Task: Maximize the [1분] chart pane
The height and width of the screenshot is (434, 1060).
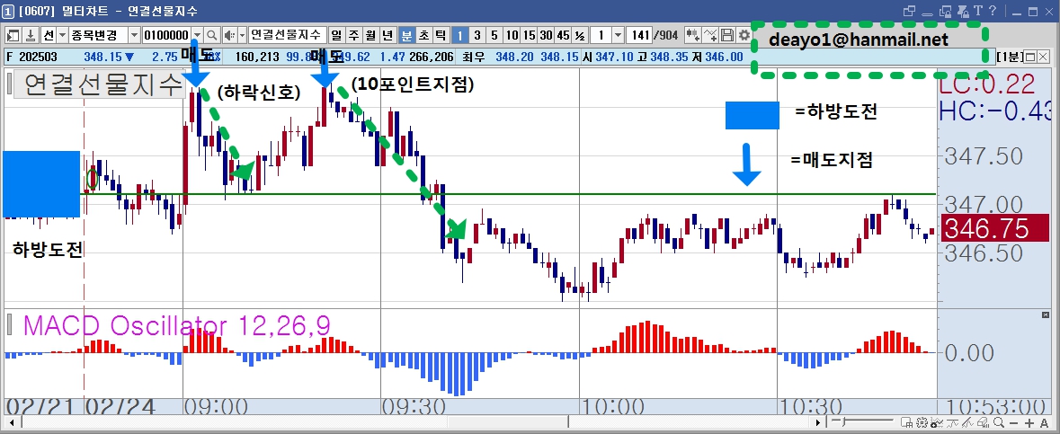Action: (1030, 58)
